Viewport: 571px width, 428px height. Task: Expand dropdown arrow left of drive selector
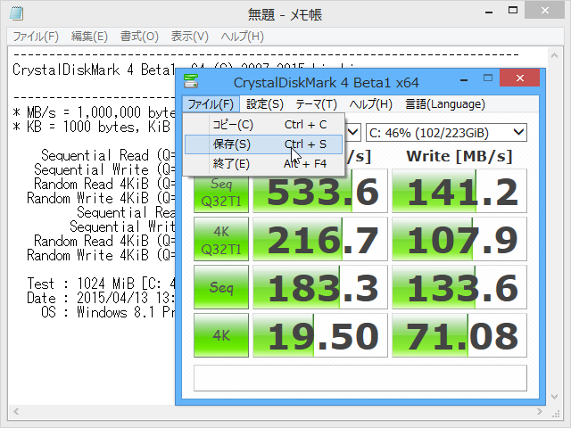352,133
